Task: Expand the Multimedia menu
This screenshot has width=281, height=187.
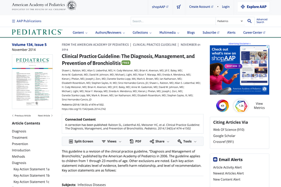Action: pyautogui.click(x=169, y=33)
